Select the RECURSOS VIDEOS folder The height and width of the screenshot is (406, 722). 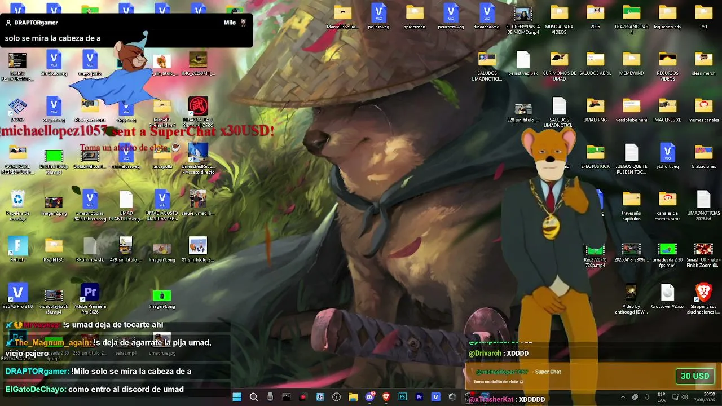point(667,67)
